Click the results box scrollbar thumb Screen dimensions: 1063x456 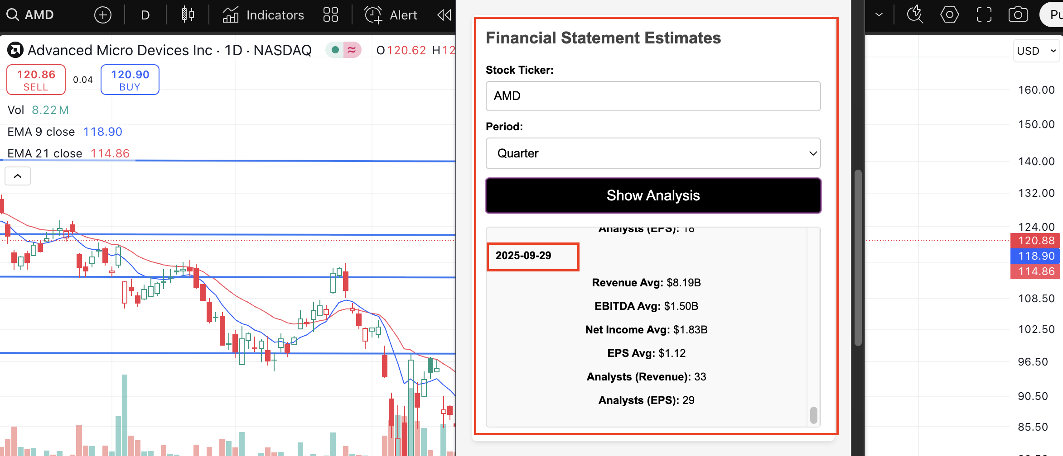coord(814,415)
